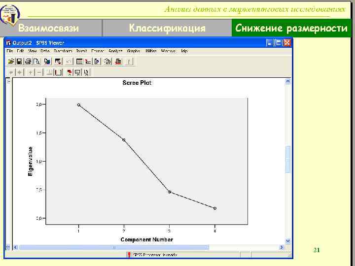Open the Edit menu
The image size is (355, 266).
20,51
